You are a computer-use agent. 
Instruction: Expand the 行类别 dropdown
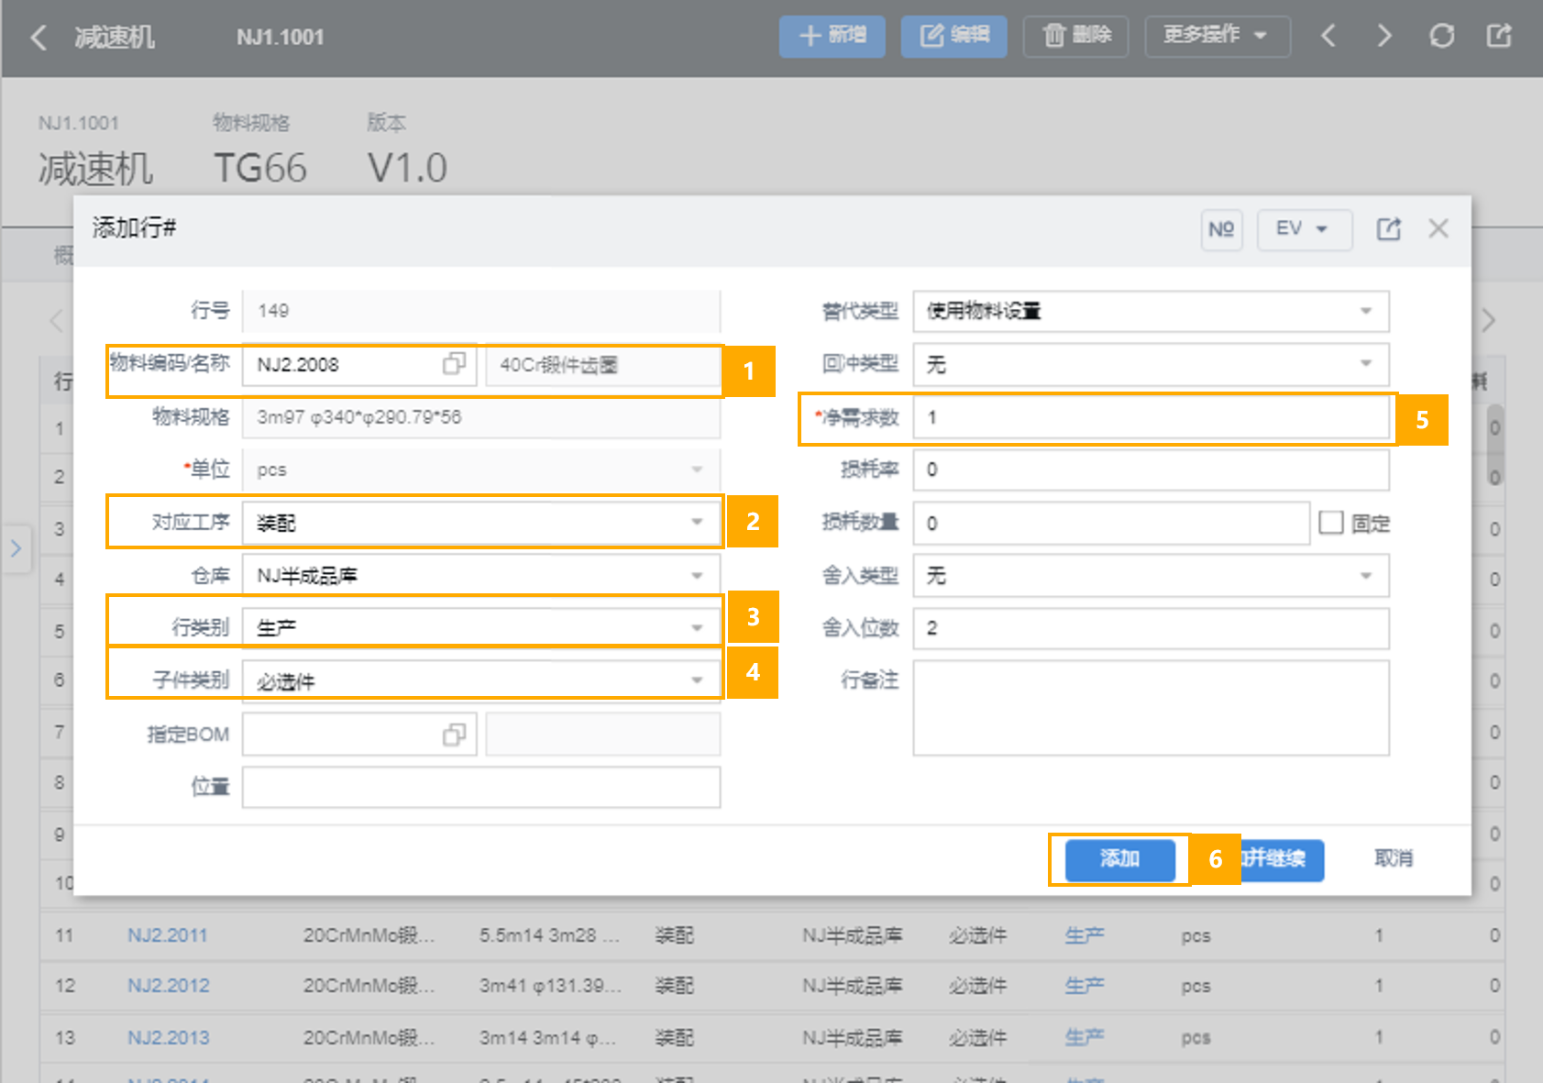(697, 627)
